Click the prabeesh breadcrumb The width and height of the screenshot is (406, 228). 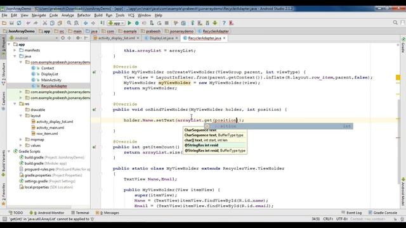[151, 31]
